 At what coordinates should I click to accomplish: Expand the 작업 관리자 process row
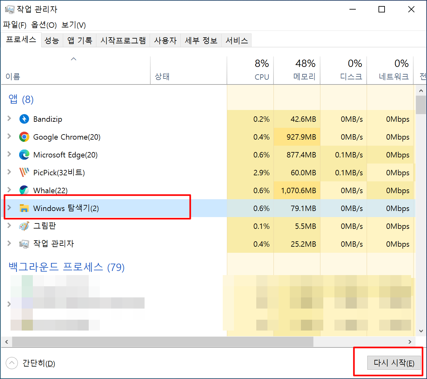tap(9, 244)
